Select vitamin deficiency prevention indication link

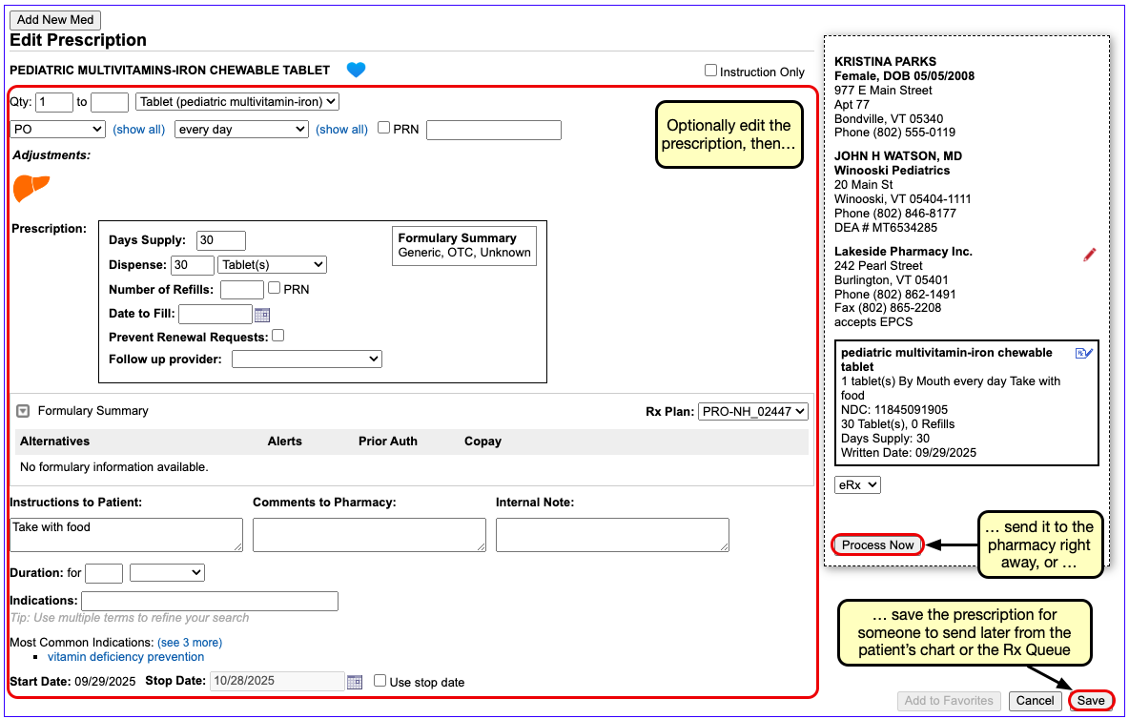126,657
